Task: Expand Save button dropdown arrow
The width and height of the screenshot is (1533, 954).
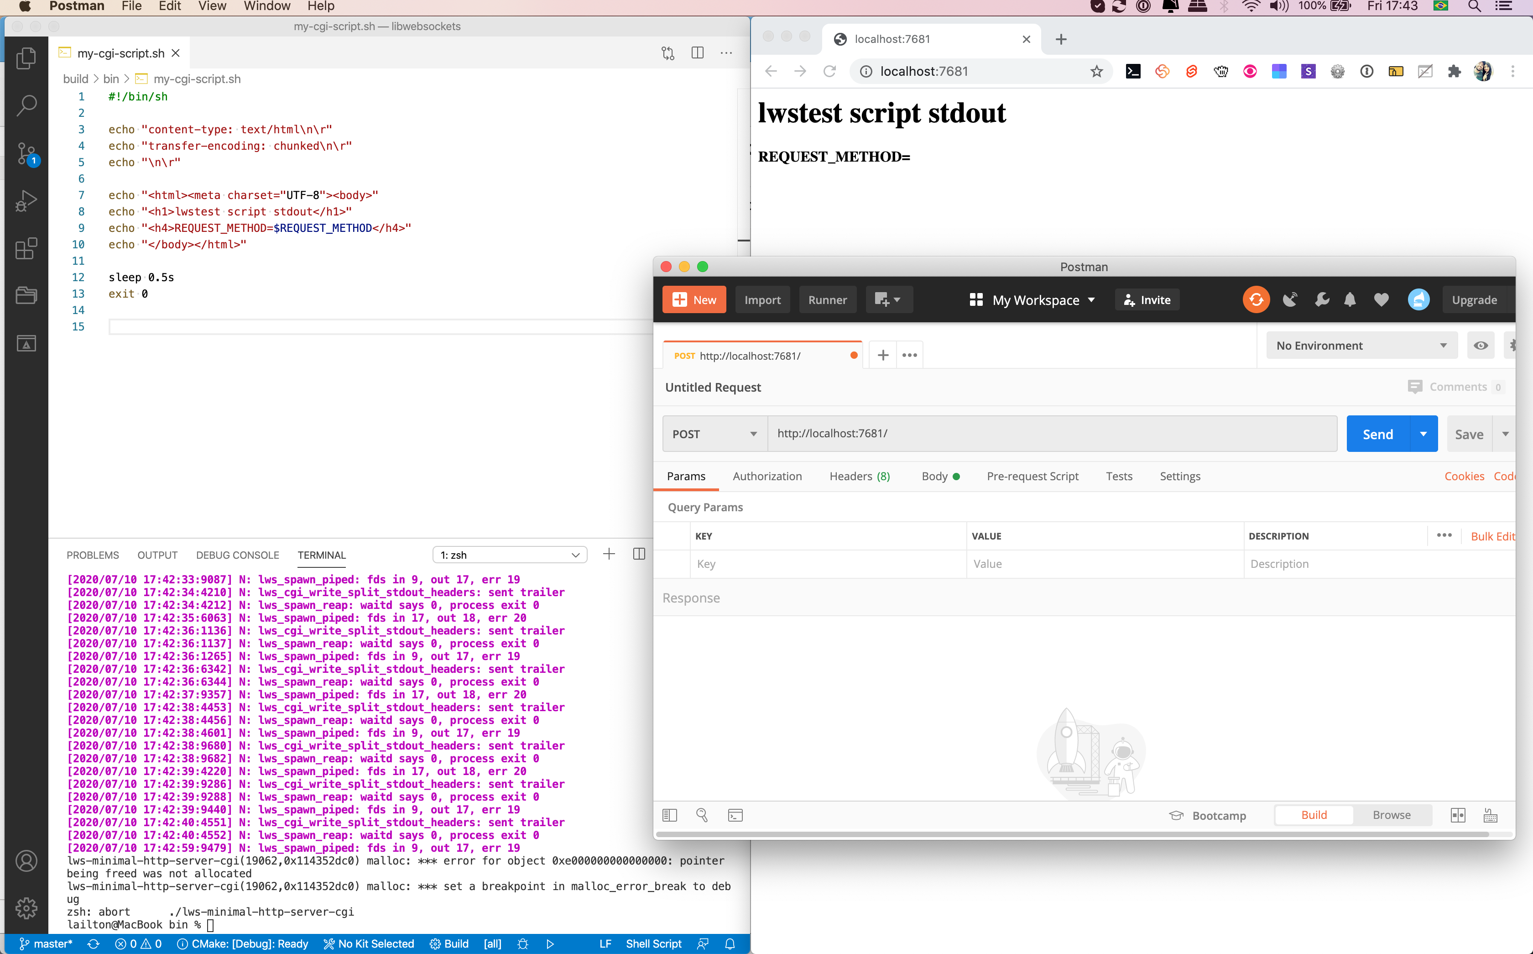Action: pos(1505,434)
